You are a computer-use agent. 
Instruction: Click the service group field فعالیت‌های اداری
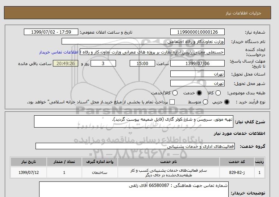(135, 146)
